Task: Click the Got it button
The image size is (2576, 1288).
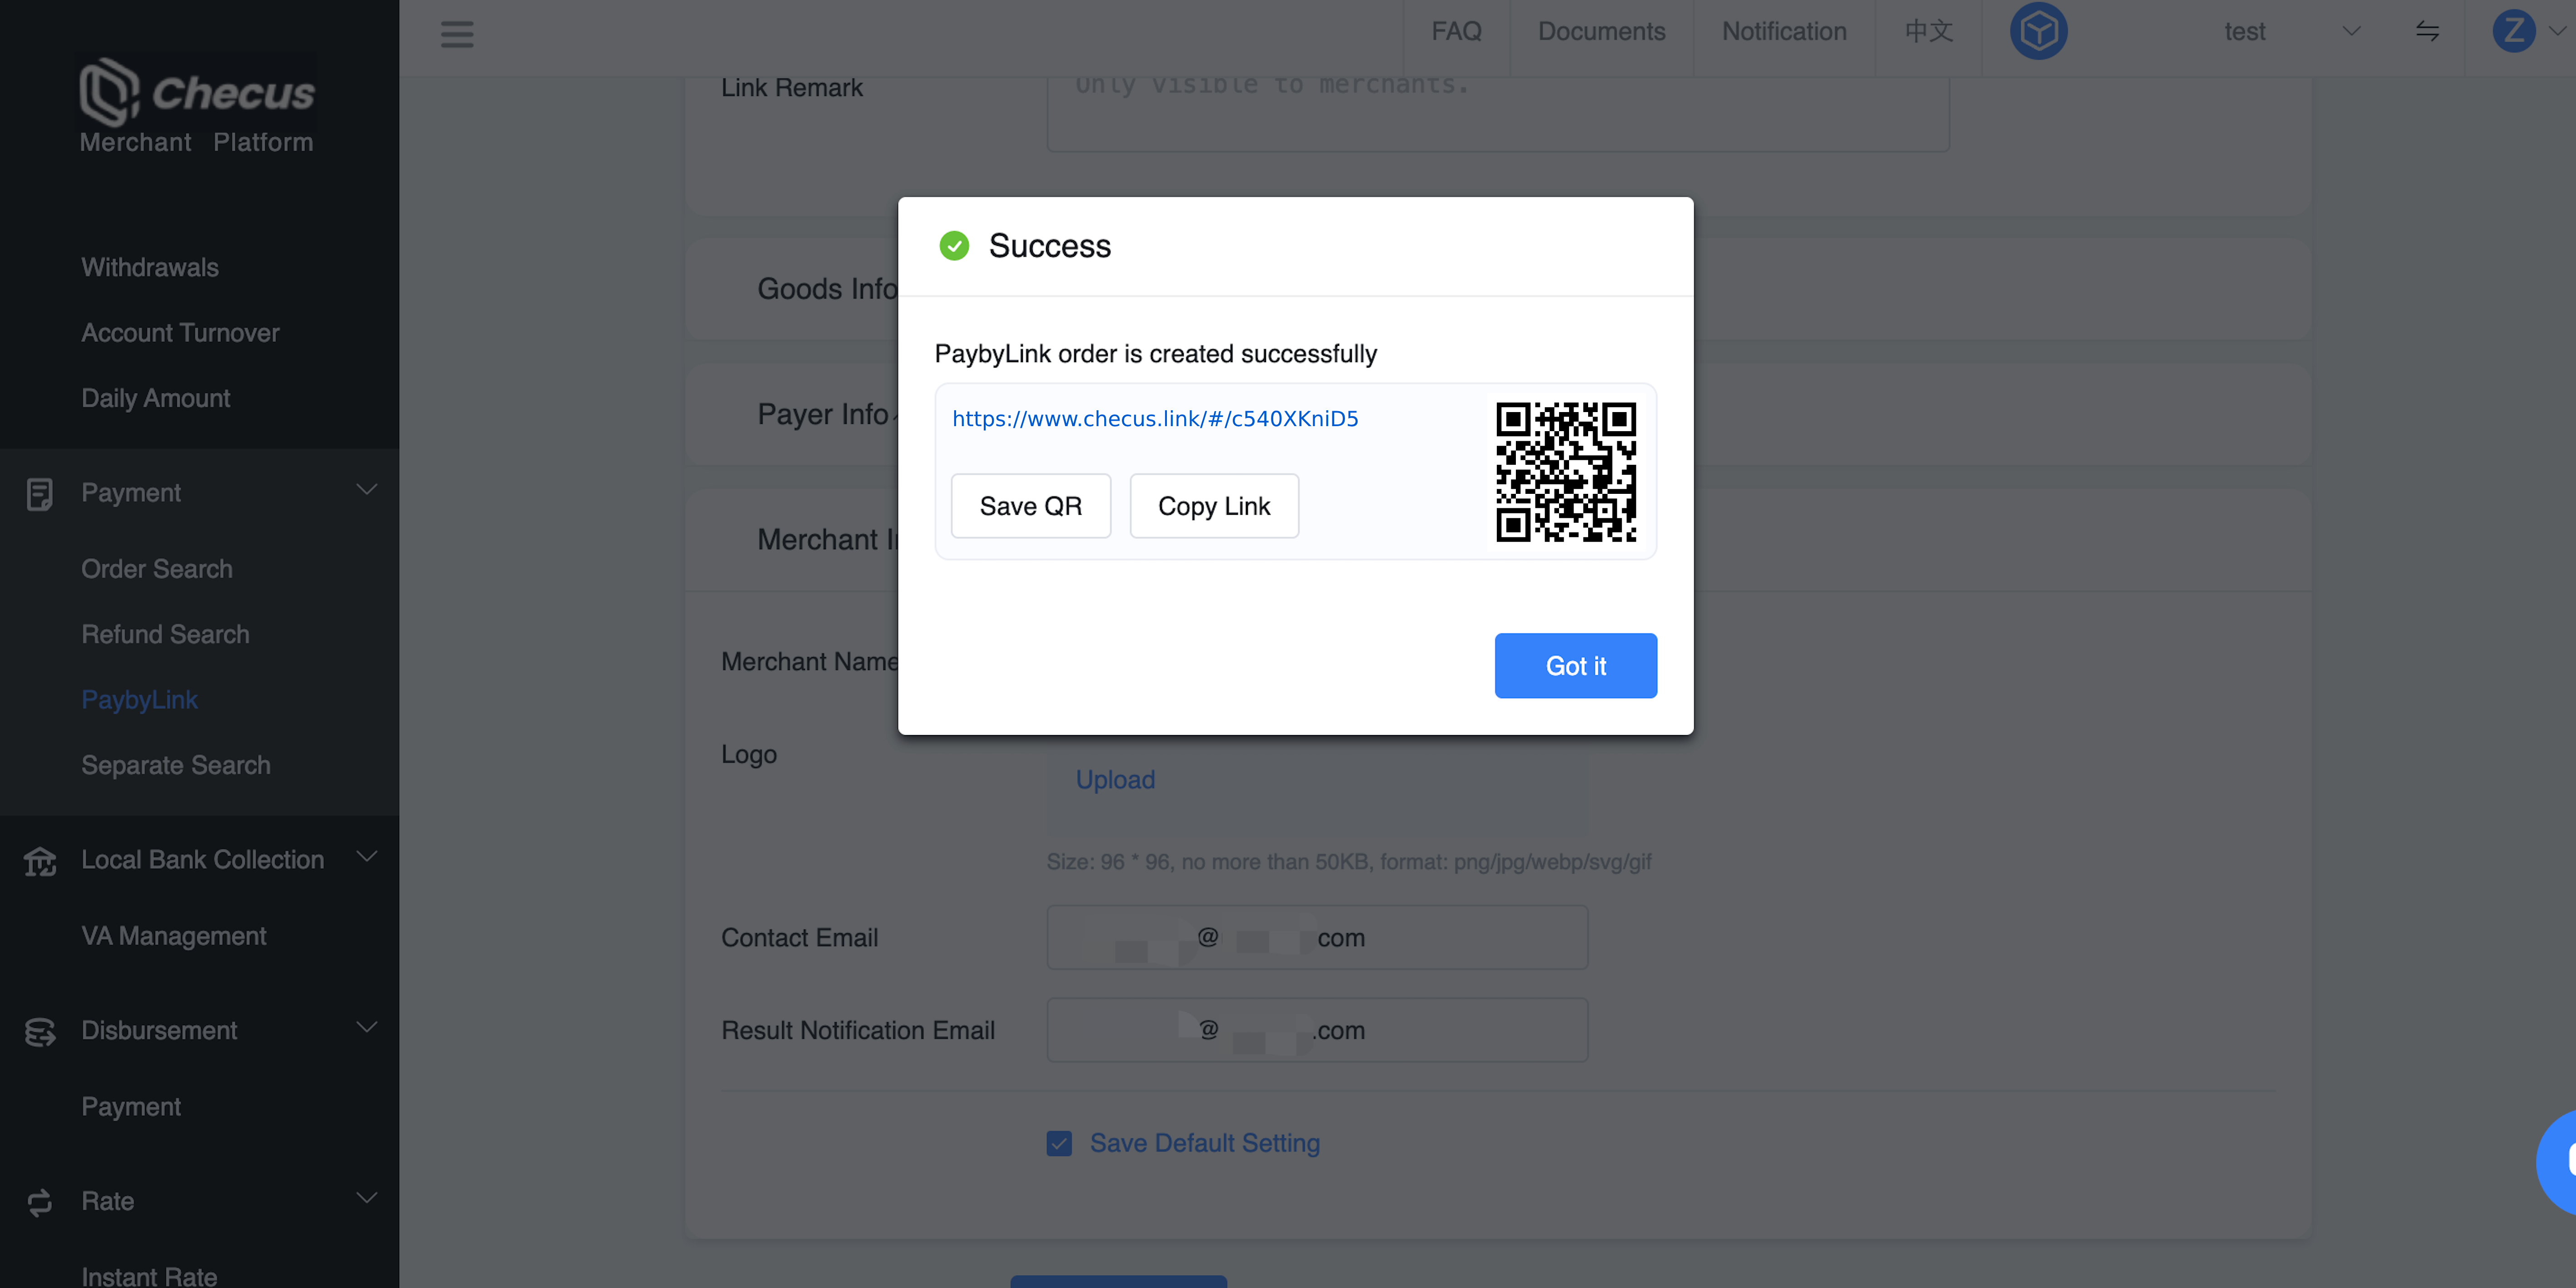Action: [x=1575, y=666]
